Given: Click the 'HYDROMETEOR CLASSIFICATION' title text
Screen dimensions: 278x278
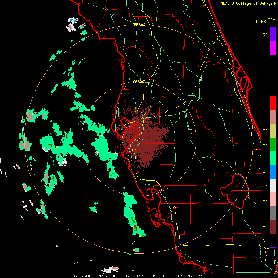Looking at the screenshot, I should coord(108,276).
